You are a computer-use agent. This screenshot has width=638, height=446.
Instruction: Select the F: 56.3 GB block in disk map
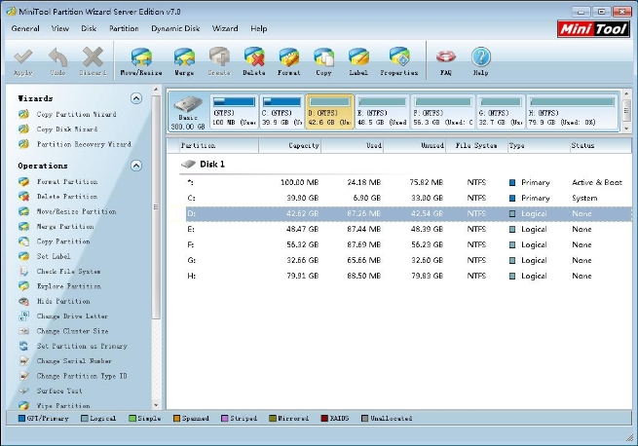coord(442,111)
